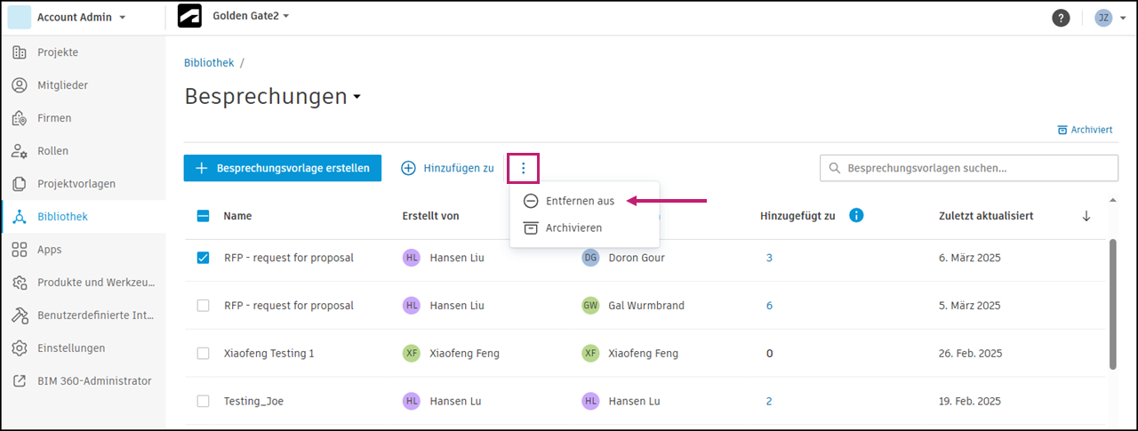
Task: Open Einstellungen gear in sidebar
Action: pos(71,348)
